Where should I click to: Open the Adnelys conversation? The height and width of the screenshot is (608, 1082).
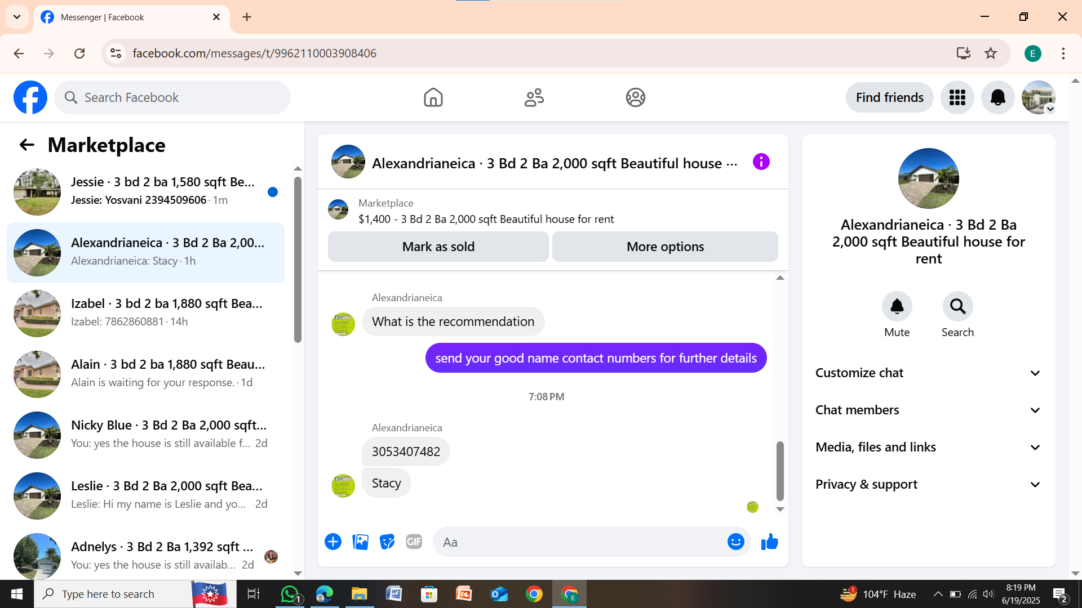coord(145,555)
